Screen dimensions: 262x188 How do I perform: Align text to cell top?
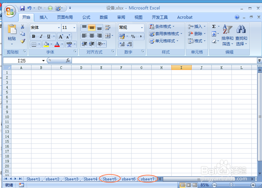pyautogui.click(x=84, y=27)
